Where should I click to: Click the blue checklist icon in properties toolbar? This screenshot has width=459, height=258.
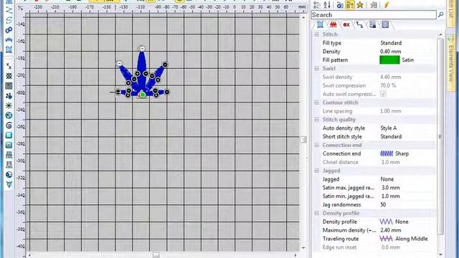tap(340, 5)
